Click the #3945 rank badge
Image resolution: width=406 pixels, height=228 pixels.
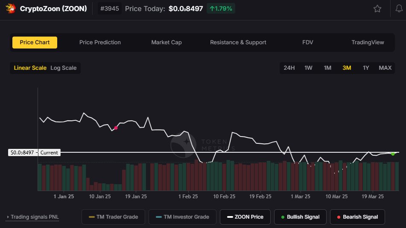110,9
